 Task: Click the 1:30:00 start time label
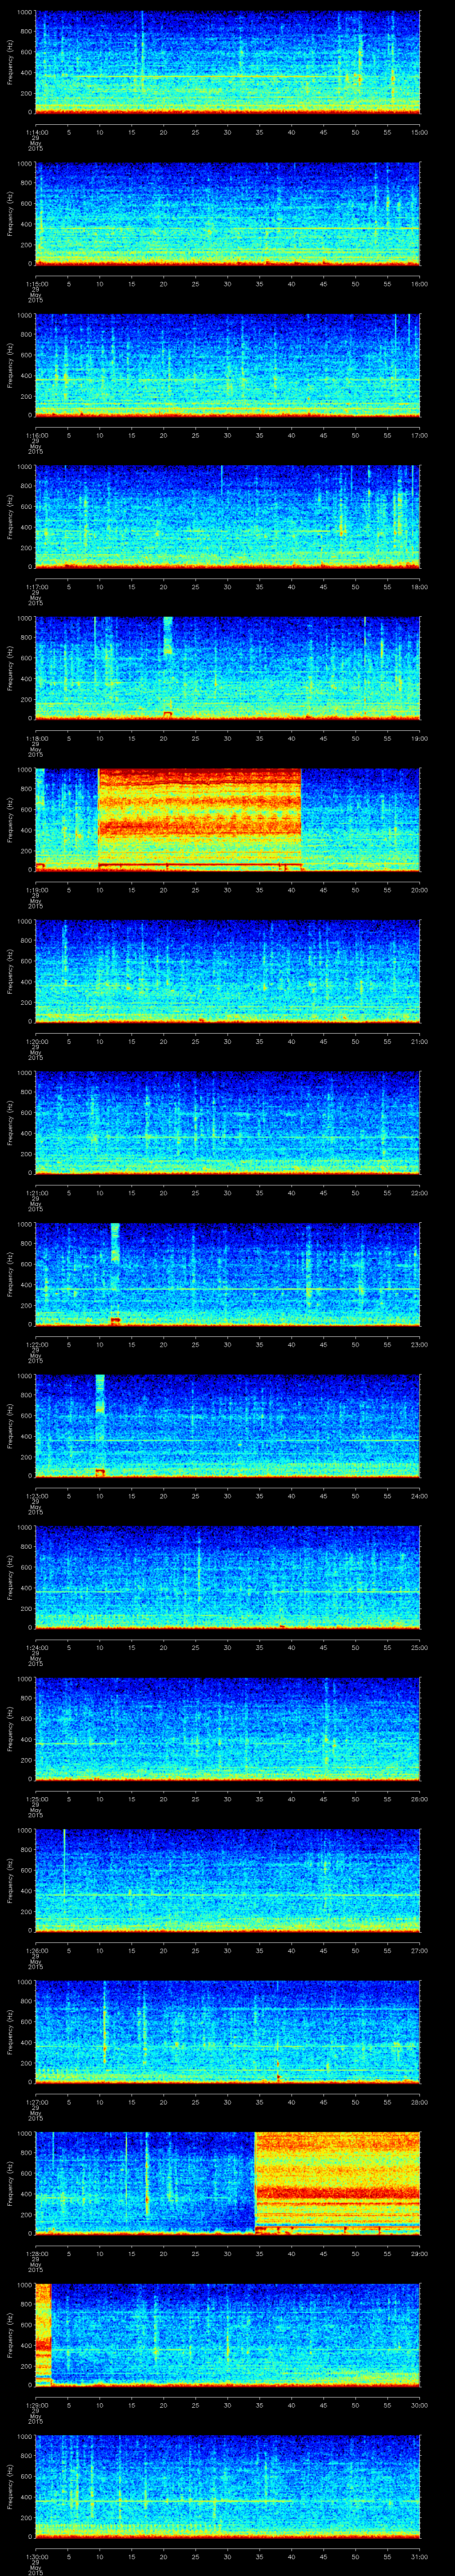[x=37, y=2556]
